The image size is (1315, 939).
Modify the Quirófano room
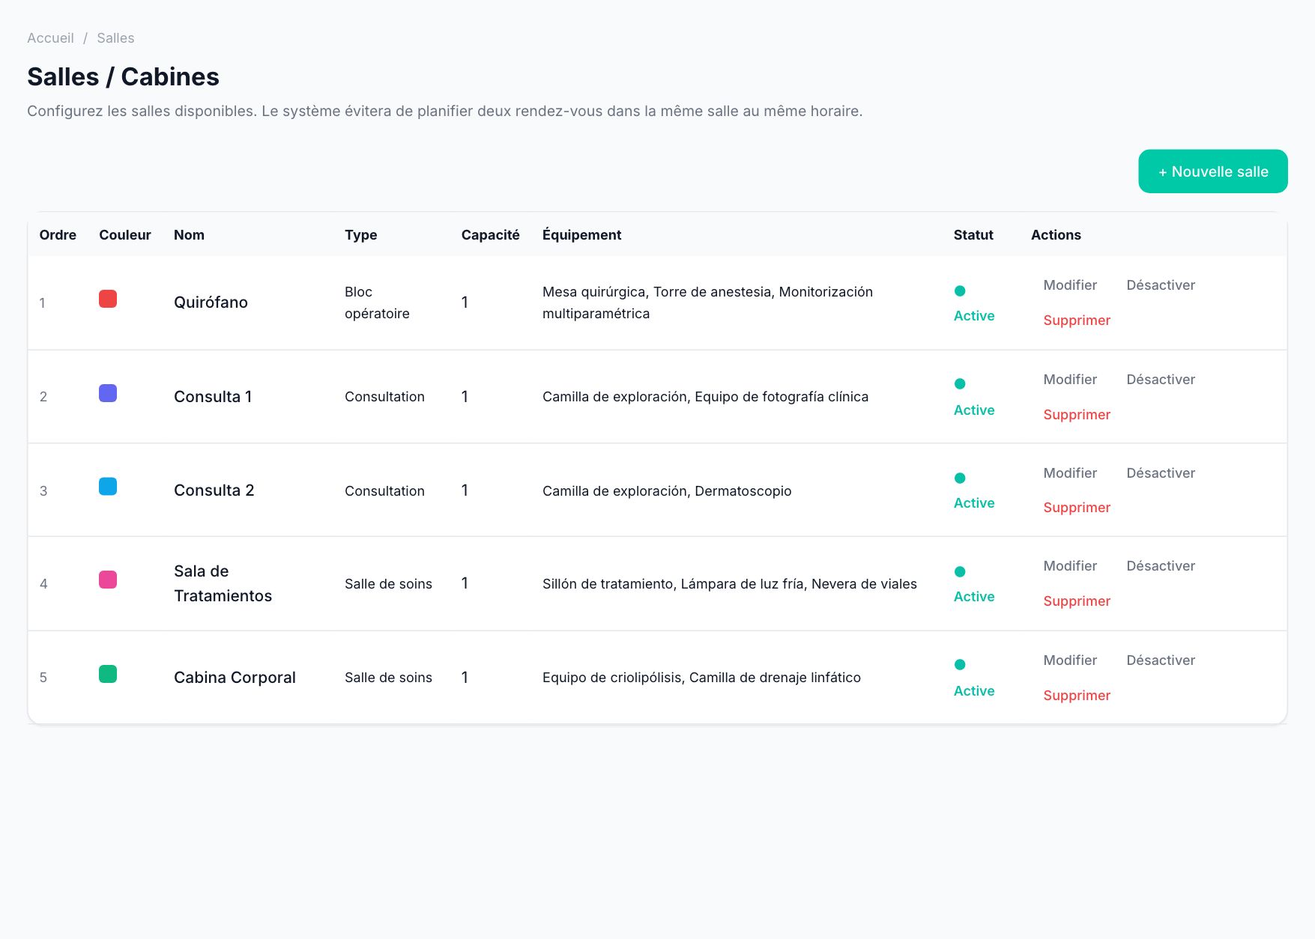point(1070,285)
